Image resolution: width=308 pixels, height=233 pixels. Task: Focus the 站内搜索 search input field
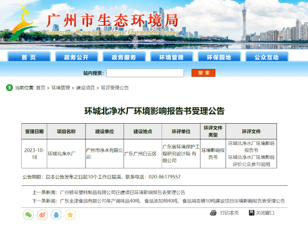[x=145, y=73]
